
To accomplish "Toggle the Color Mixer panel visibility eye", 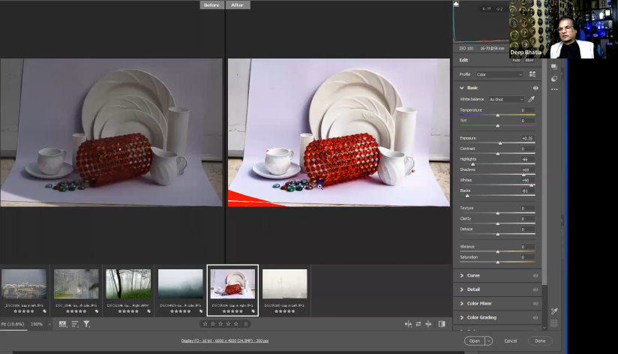I will click(x=535, y=303).
